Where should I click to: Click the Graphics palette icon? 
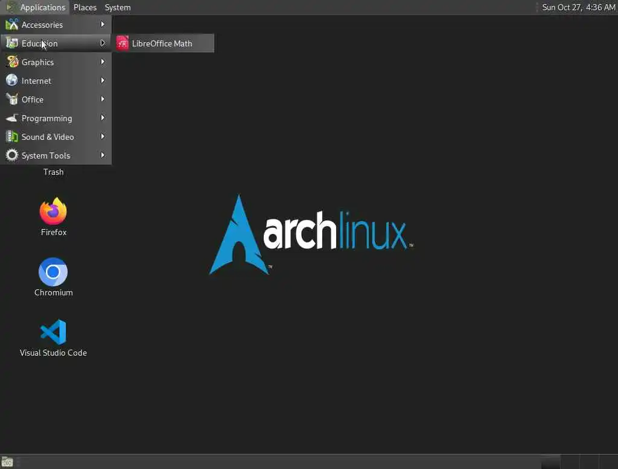[x=12, y=62]
